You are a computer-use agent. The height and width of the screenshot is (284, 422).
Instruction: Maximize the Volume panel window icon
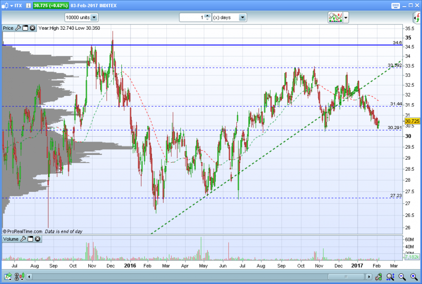30,239
